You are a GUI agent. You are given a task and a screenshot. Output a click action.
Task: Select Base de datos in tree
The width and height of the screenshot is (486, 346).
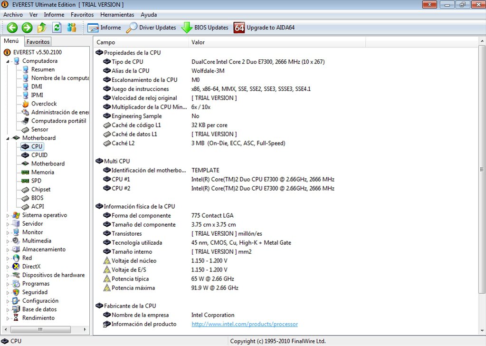pyautogui.click(x=39, y=309)
